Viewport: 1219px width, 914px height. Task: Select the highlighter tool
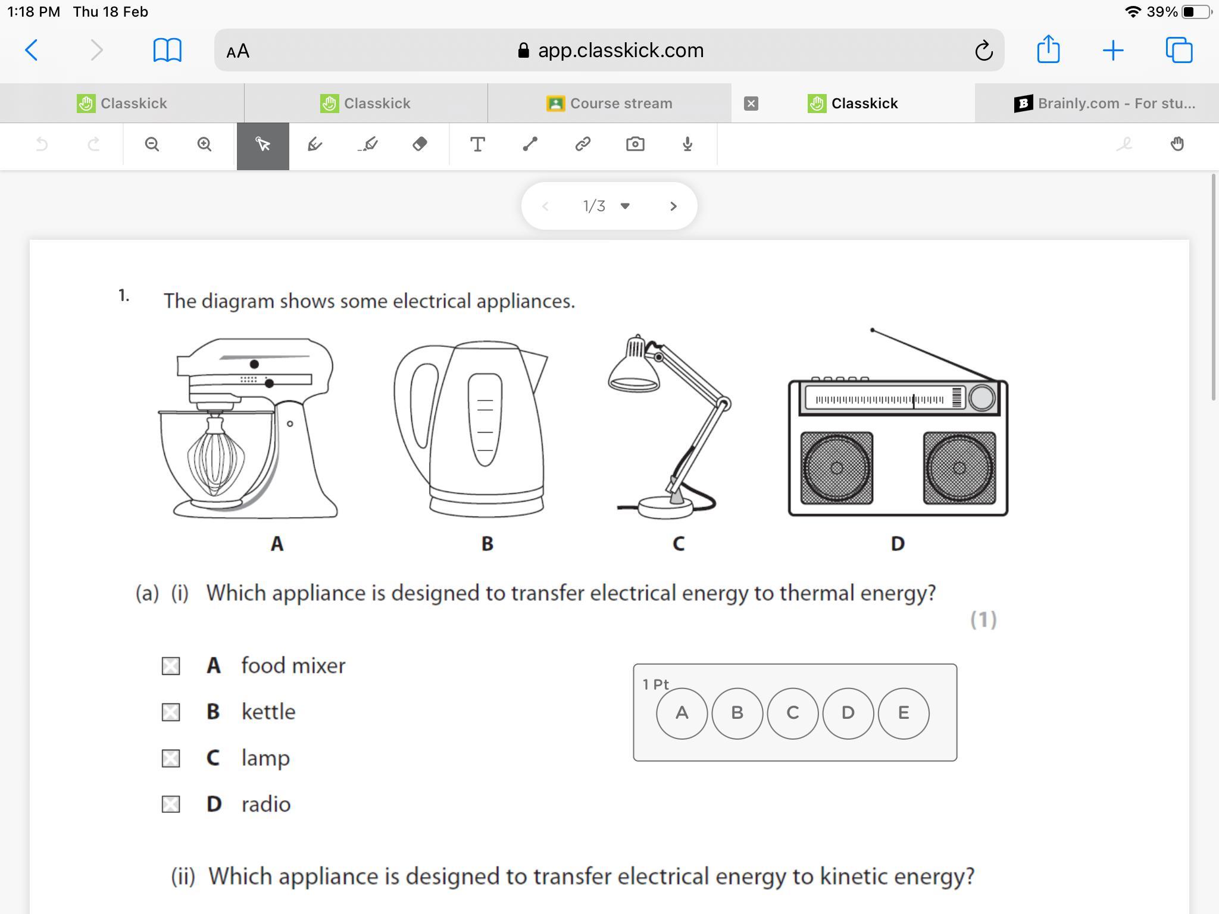click(367, 145)
